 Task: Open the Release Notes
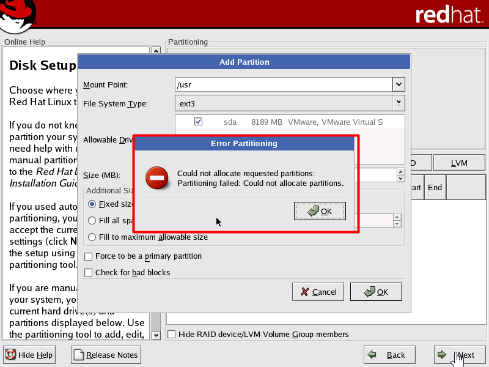(106, 355)
